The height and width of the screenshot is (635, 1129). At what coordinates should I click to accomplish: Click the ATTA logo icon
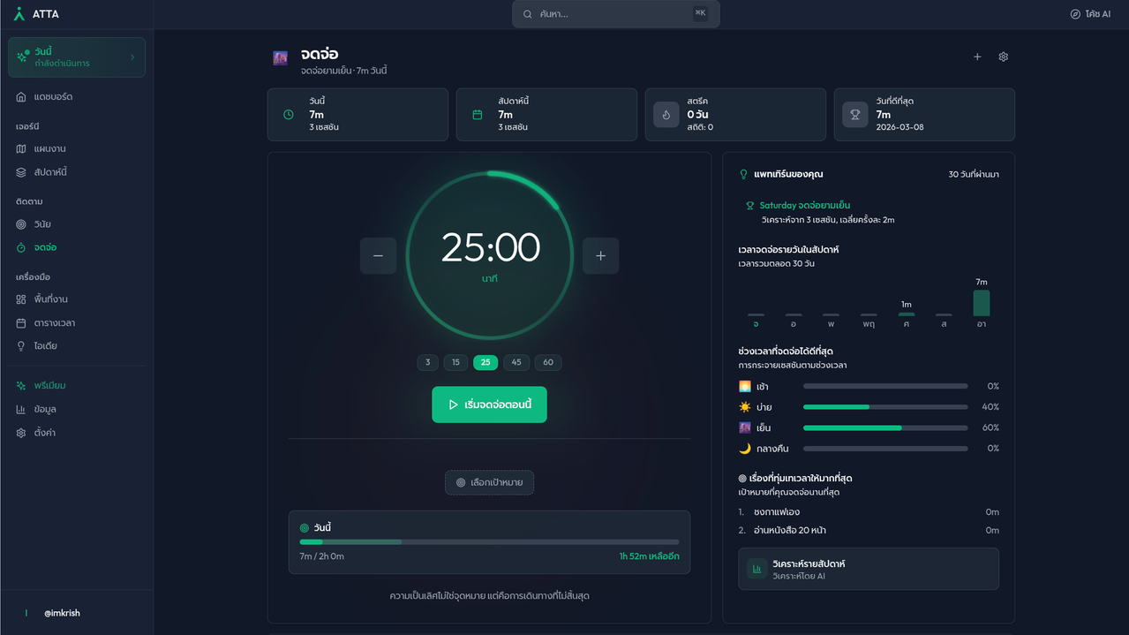point(19,14)
